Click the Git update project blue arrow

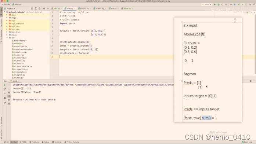point(235,4)
